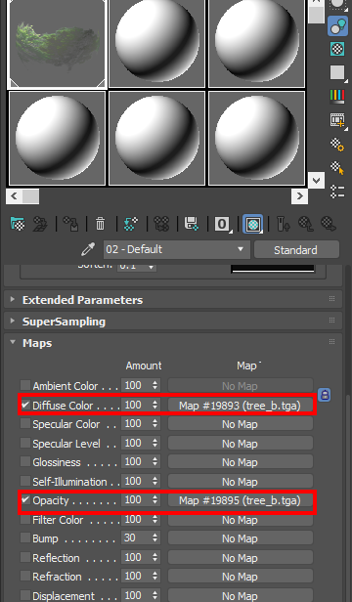Open the Material ID Channel flyout
352x602 pixels.
pyautogui.click(x=223, y=224)
